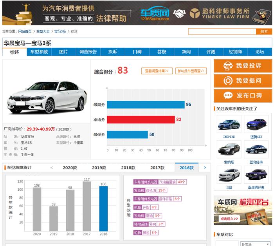Image resolution: width=274 pixels, height=246 pixels.
Task: Open the B-宝马 brand dropdown
Action: coord(255,244)
